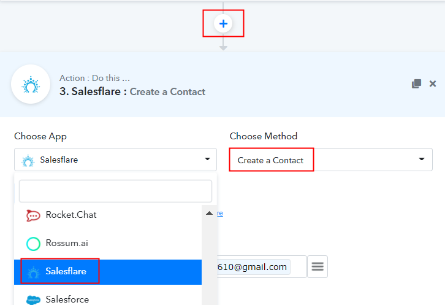445x305 pixels.
Task: Select Rocket.Chat from the app list
Action: (x=108, y=215)
